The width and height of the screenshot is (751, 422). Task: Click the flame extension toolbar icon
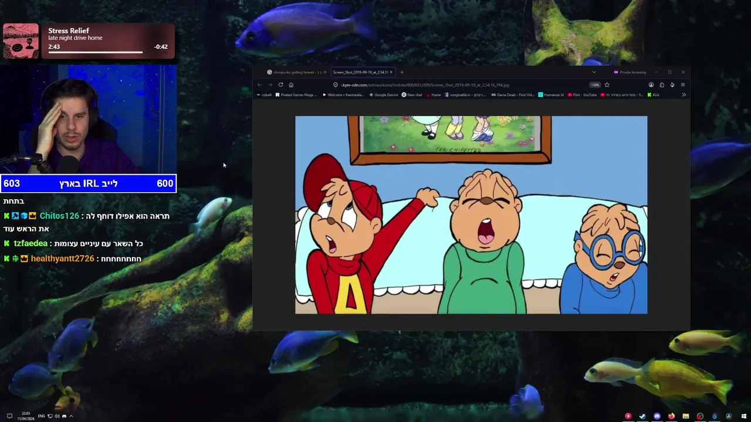tap(672, 85)
